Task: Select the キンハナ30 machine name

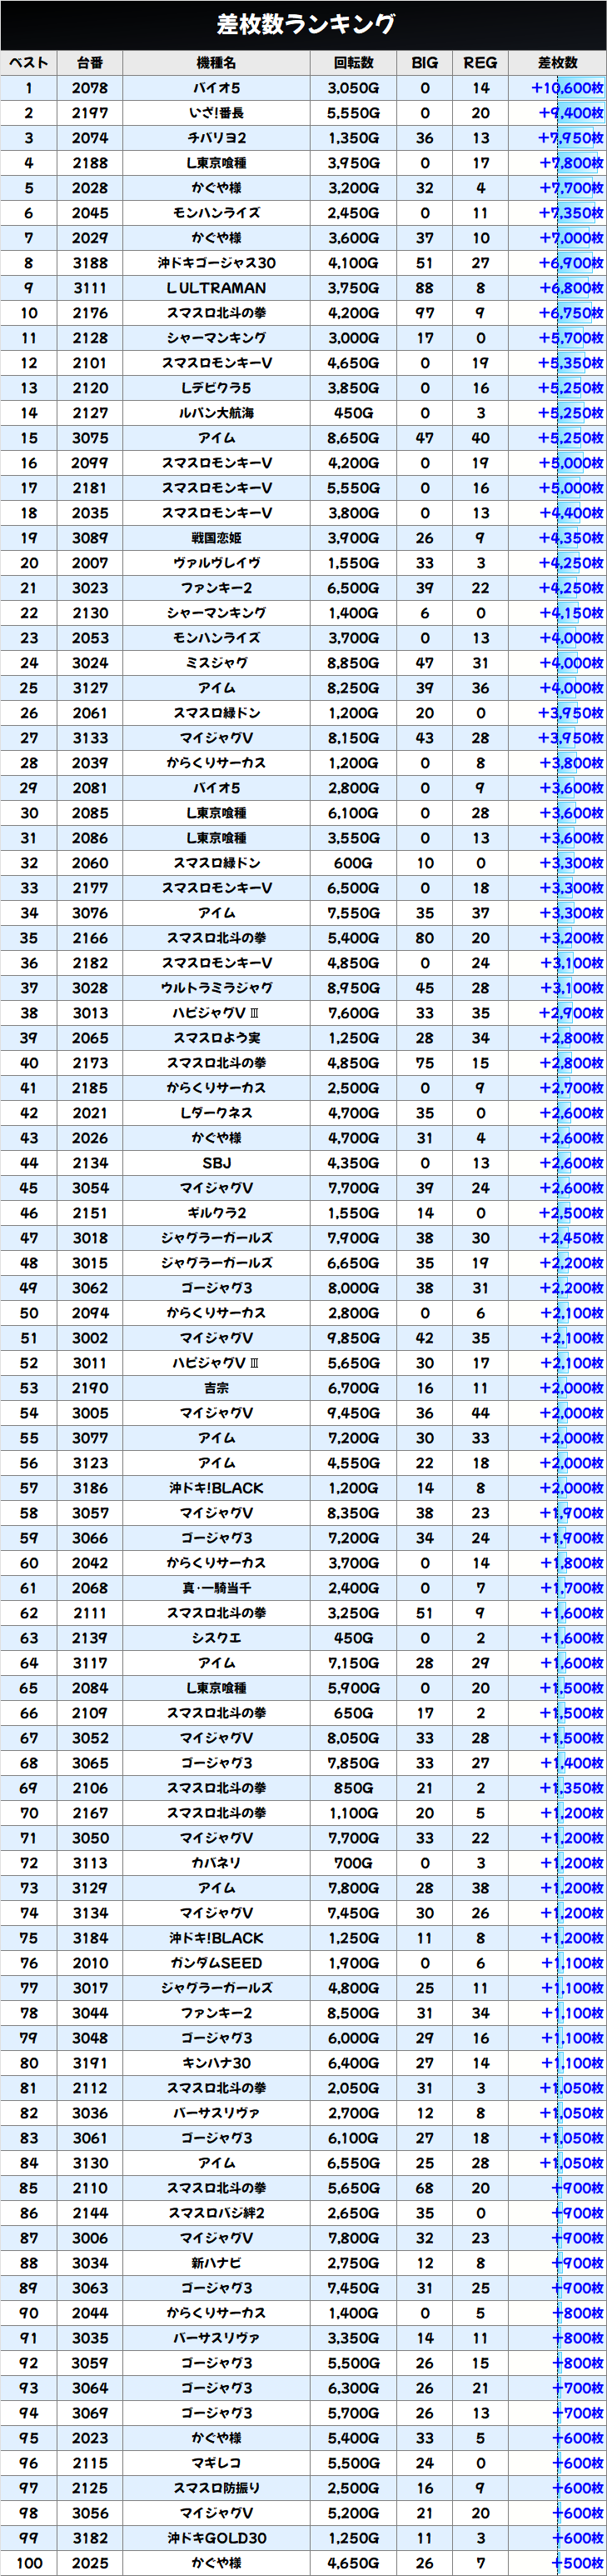Action: tap(216, 2063)
